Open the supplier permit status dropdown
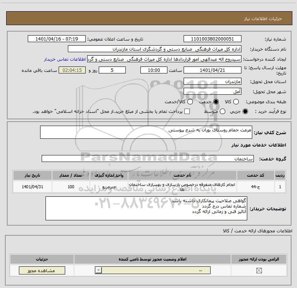Screen dimensions: 297x288 pyautogui.click(x=153, y=270)
